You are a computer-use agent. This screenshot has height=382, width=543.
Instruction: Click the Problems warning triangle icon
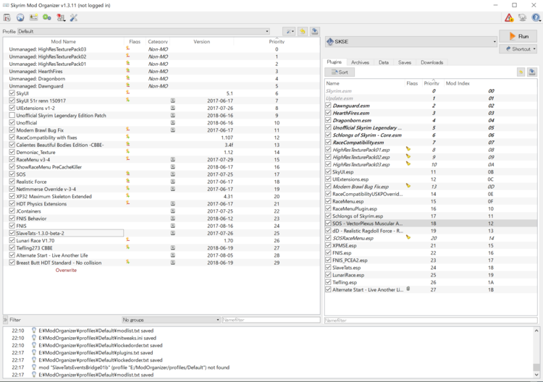click(x=509, y=17)
